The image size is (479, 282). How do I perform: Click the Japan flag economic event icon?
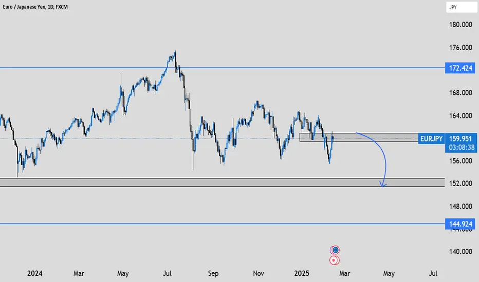(335, 260)
